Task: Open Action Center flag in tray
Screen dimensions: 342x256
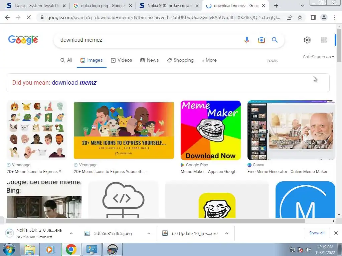Action: pos(300,250)
